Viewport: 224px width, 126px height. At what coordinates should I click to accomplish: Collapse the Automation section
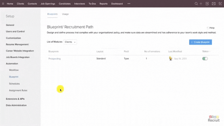[x=12, y=64]
